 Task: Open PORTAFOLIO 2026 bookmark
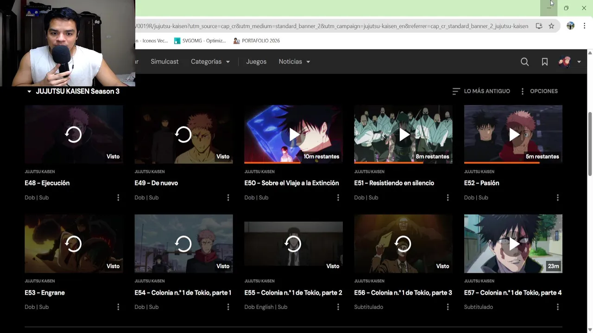point(257,41)
